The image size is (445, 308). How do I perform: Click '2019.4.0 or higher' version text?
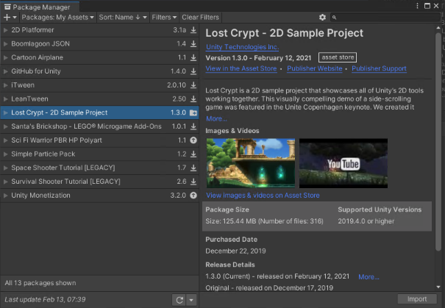[x=366, y=221]
